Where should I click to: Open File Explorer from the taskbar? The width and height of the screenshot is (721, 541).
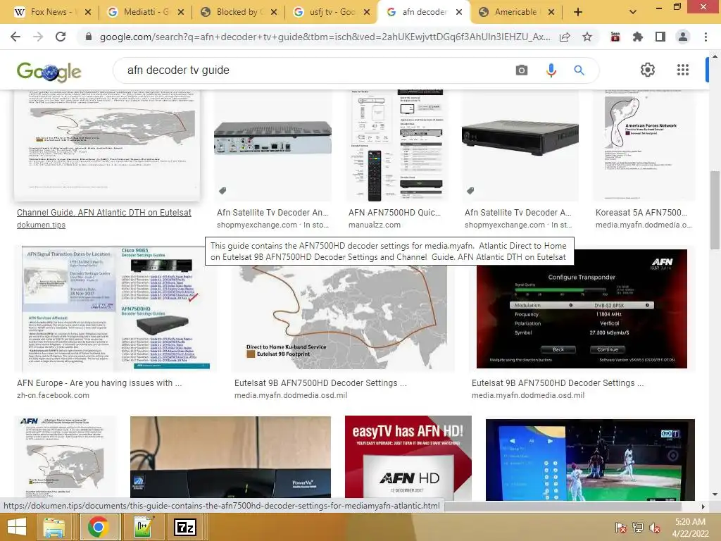[x=54, y=527]
